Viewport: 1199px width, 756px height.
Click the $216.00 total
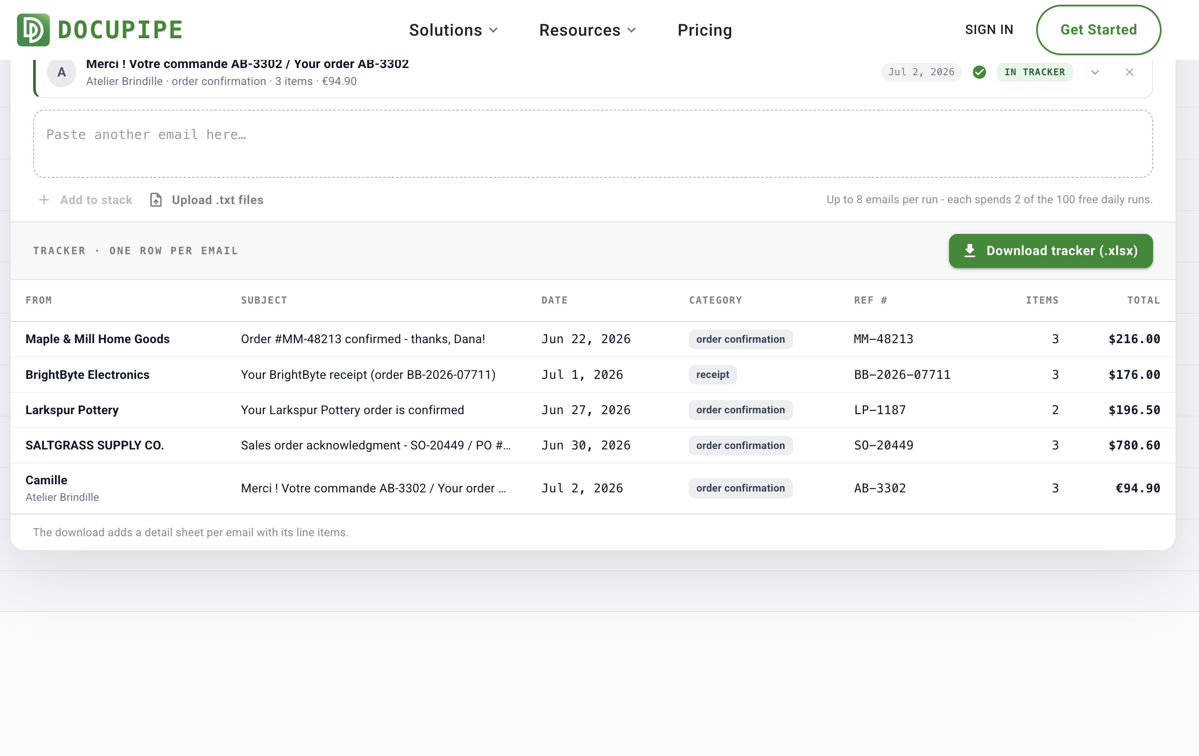1134,339
